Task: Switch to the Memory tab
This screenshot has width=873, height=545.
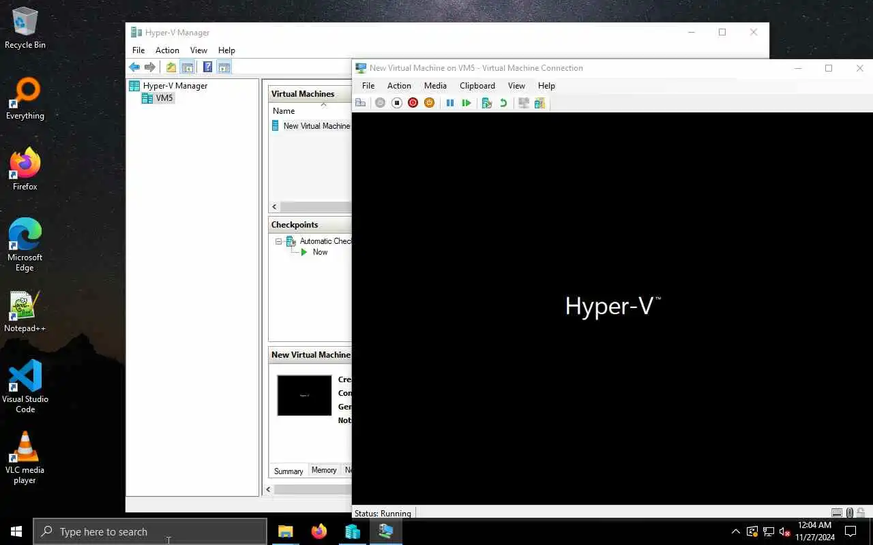Action: 324,470
